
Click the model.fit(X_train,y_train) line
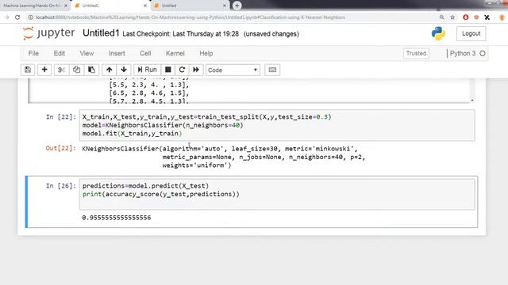pos(132,134)
